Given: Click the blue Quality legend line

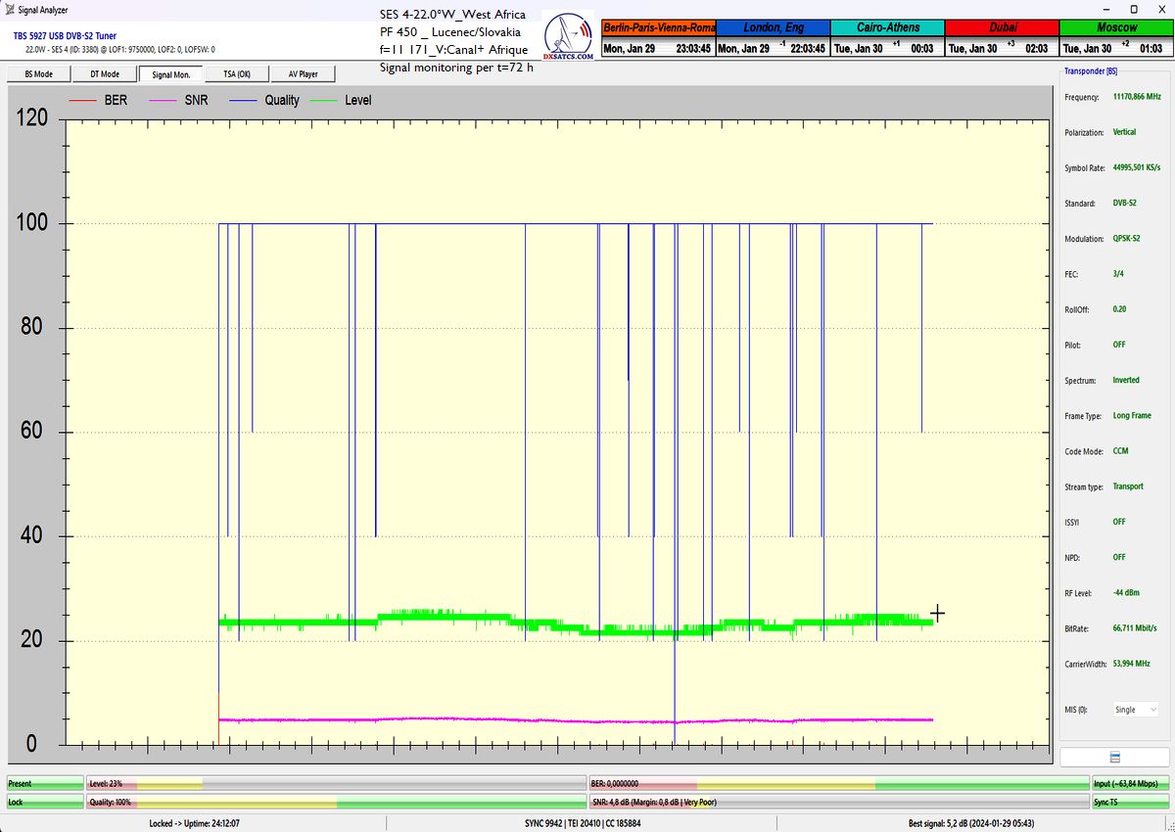Looking at the screenshot, I should point(244,101).
